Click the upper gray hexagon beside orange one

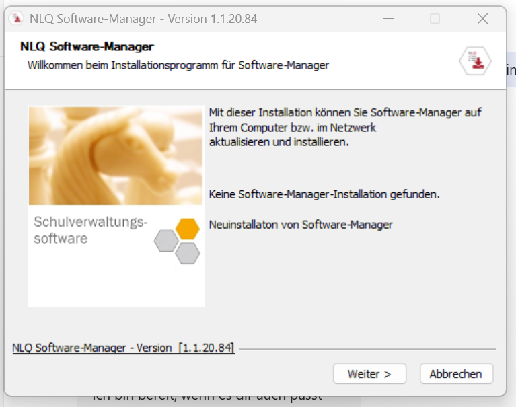166,240
